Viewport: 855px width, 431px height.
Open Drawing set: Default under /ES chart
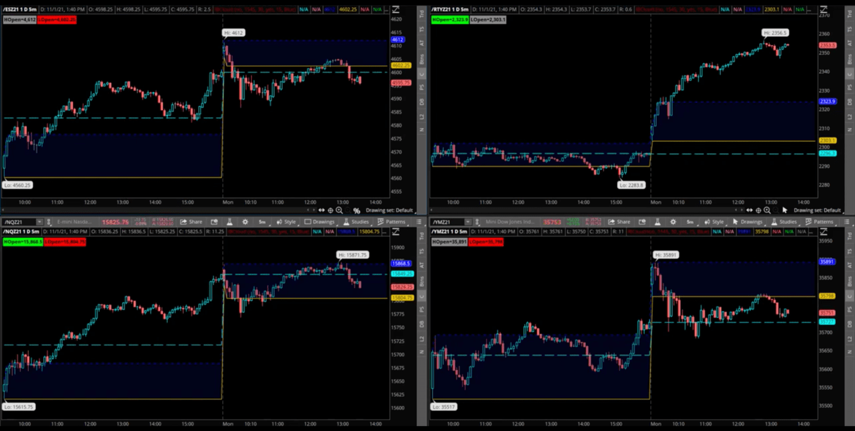pyautogui.click(x=390, y=210)
